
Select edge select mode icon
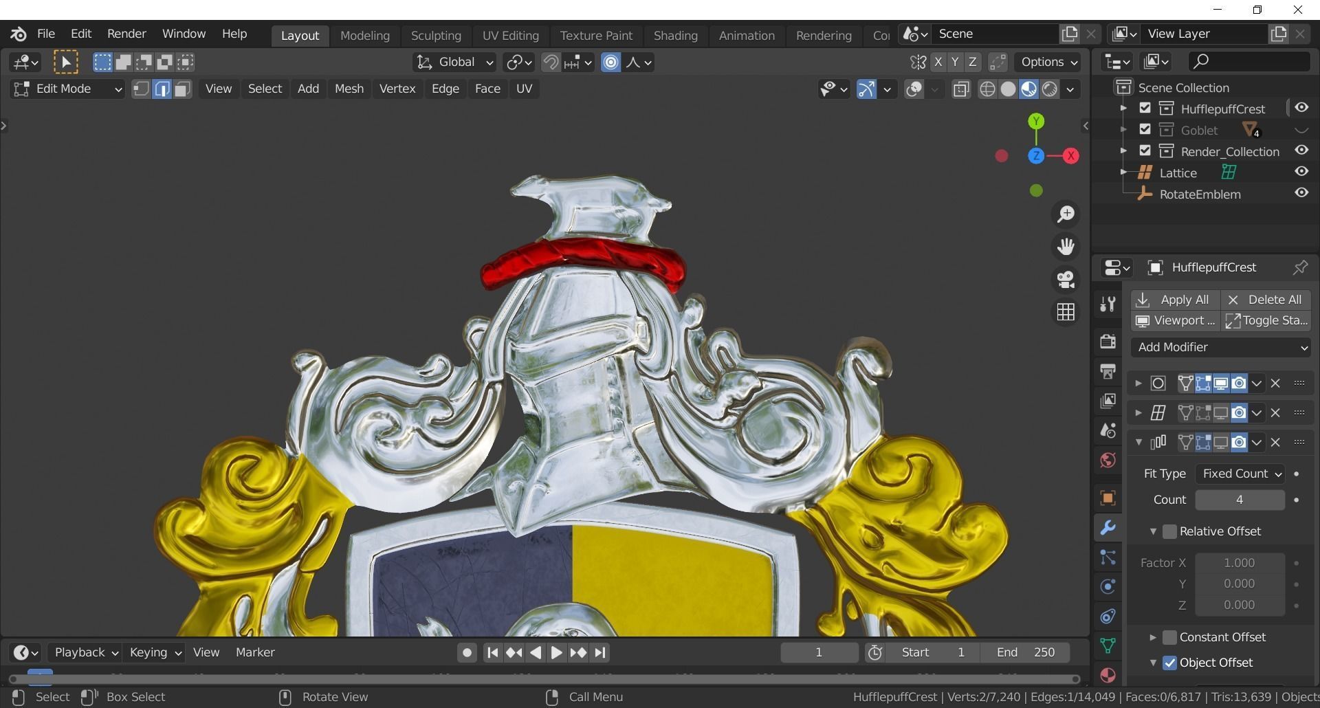click(162, 89)
